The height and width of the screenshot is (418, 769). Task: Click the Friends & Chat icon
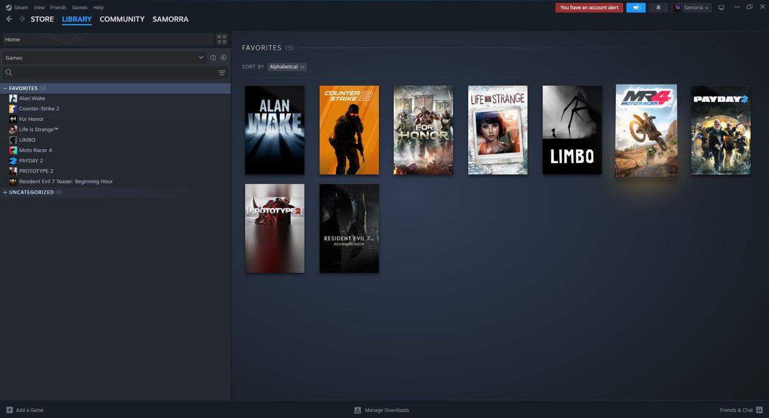coord(759,410)
